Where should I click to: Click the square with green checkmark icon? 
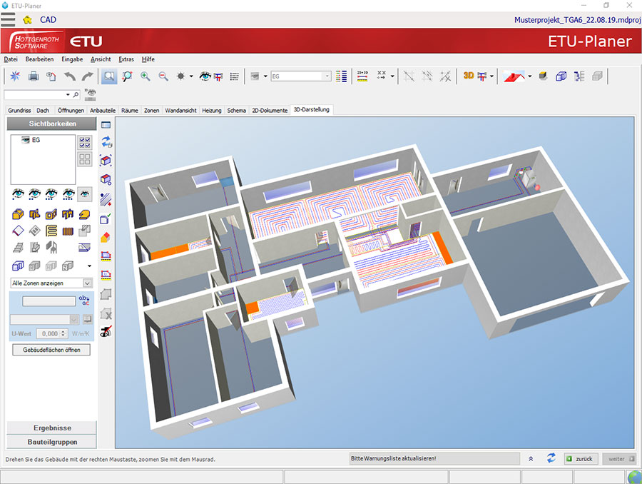(106, 218)
